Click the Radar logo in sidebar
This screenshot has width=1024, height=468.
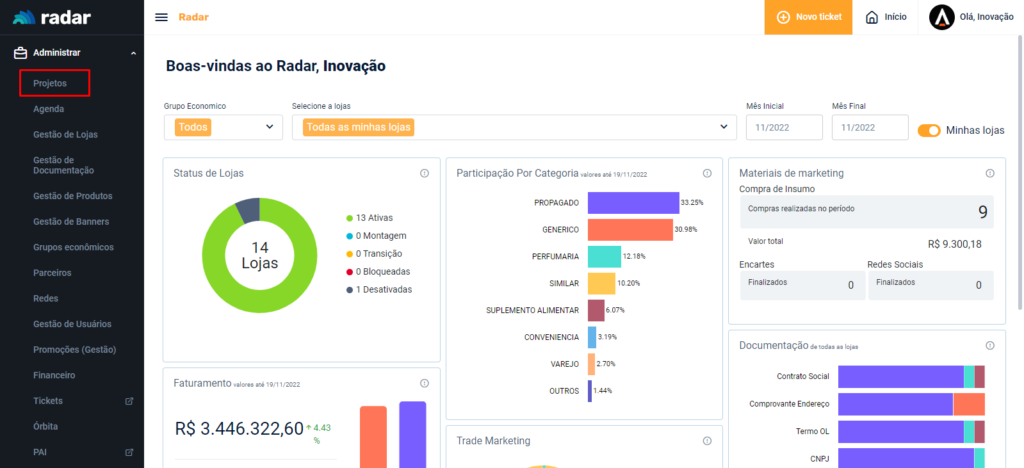[x=52, y=17]
